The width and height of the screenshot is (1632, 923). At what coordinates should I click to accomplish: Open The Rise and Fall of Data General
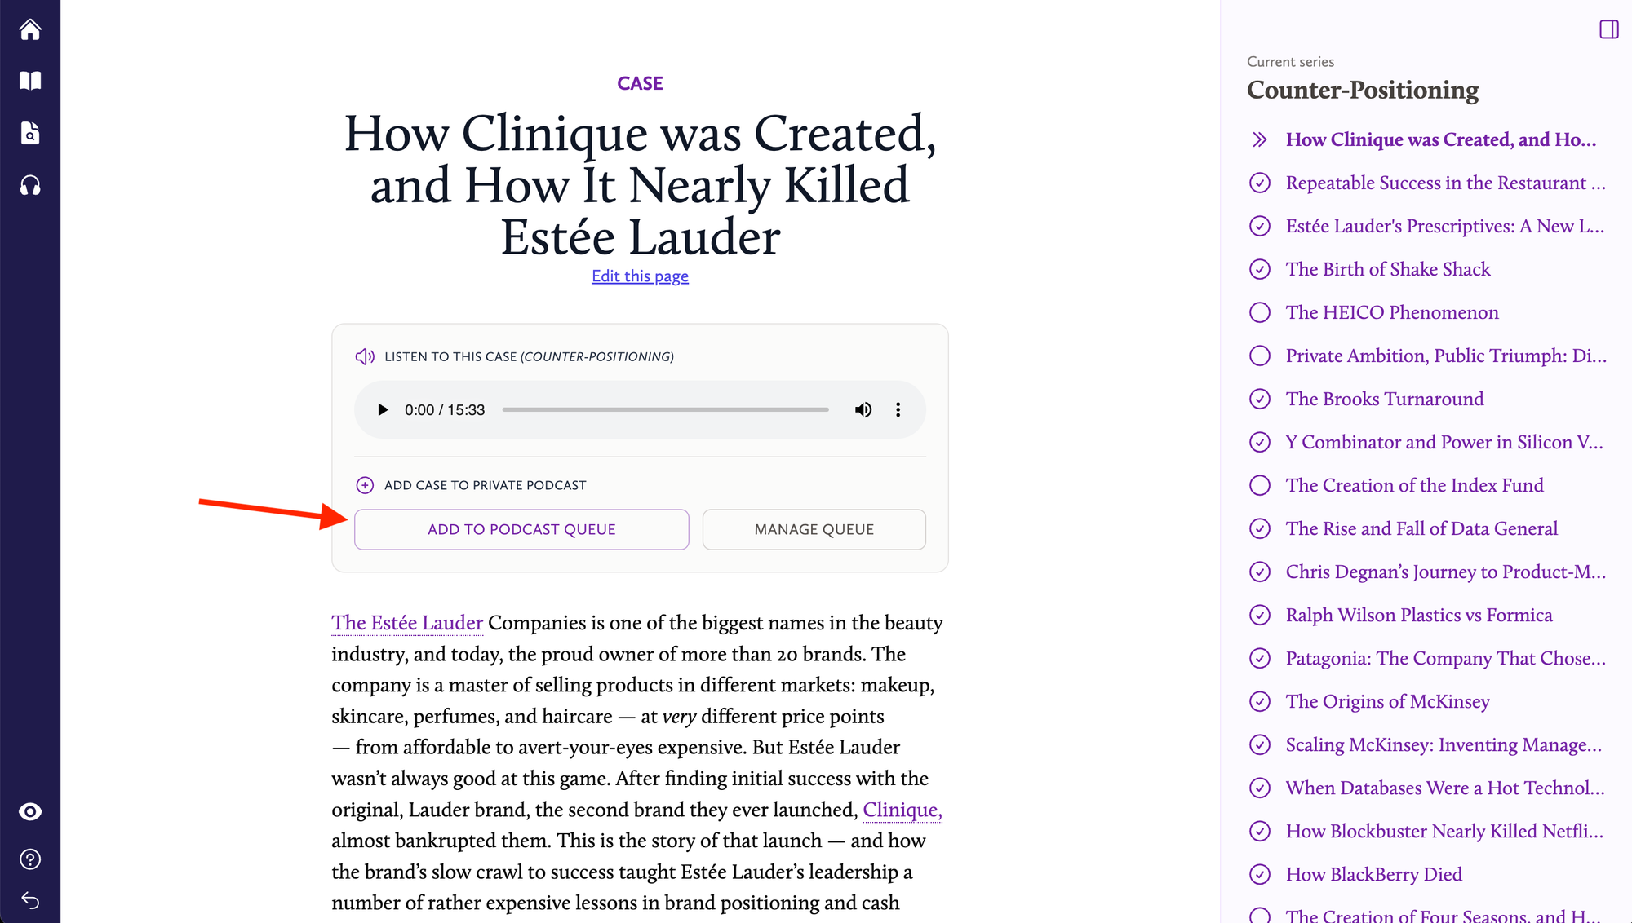point(1421,528)
